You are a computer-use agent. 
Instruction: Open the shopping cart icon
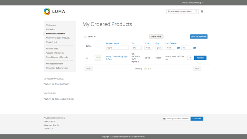pos(202,11)
